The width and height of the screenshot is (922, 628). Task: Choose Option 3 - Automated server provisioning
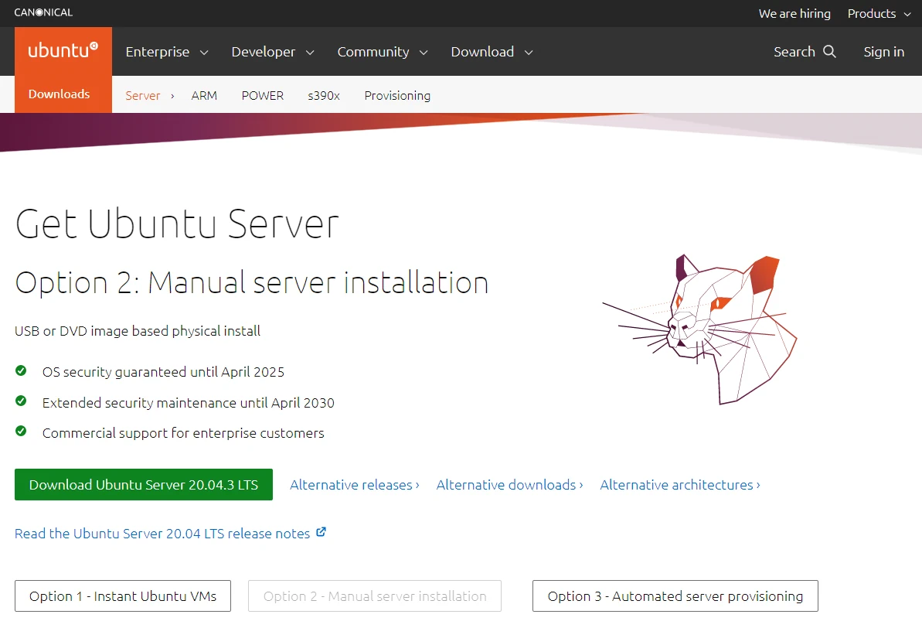tap(675, 596)
